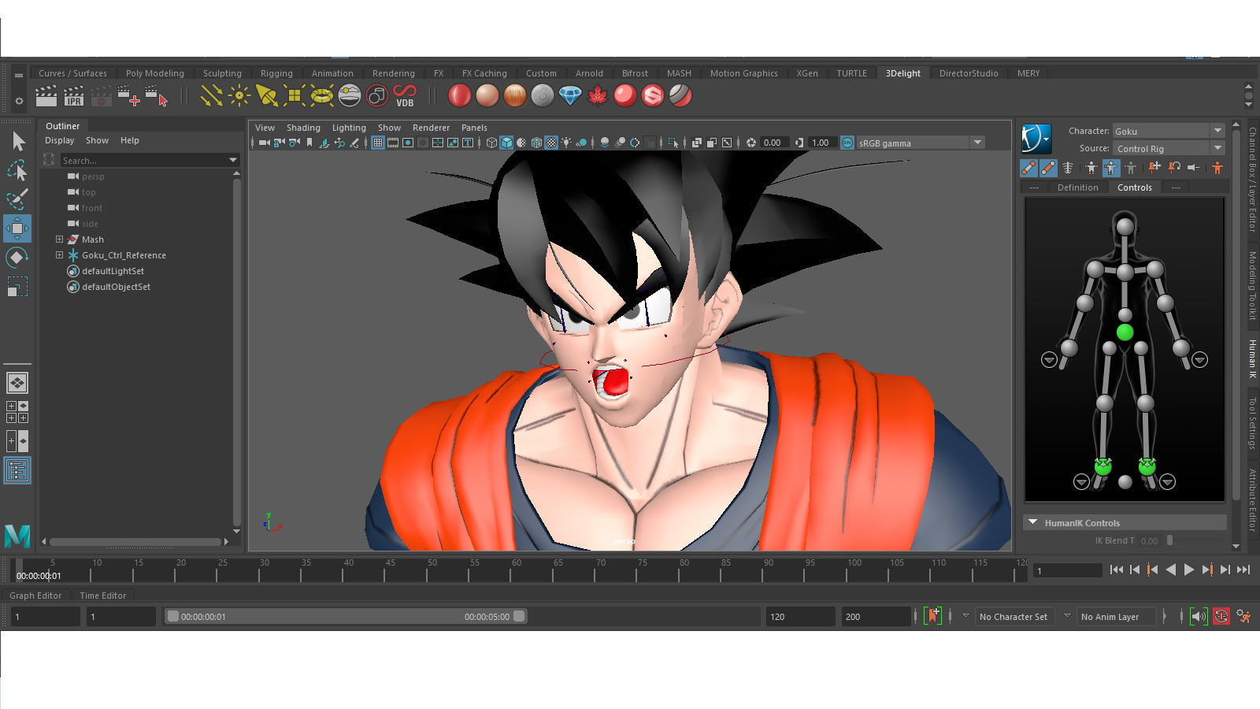Click the directional light shelf icon
The image size is (1260, 709).
(x=211, y=96)
